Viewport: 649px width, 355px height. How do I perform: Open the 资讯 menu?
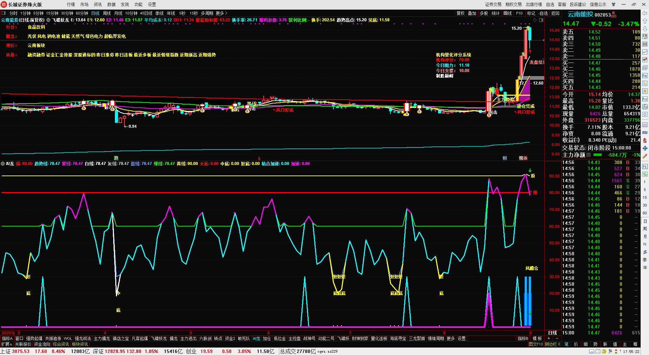tap(98, 4)
